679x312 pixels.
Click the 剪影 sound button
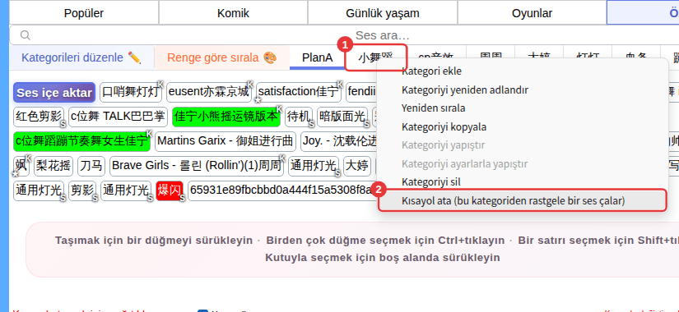pos(82,190)
